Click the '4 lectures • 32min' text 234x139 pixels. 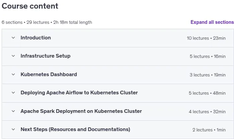coord(207,112)
